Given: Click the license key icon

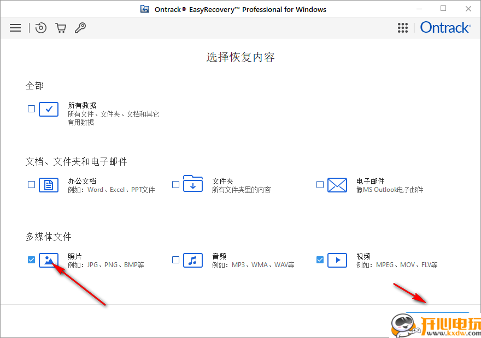Looking at the screenshot, I should pos(80,27).
